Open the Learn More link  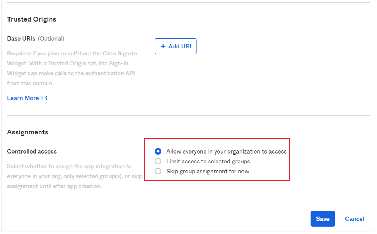[x=23, y=98]
